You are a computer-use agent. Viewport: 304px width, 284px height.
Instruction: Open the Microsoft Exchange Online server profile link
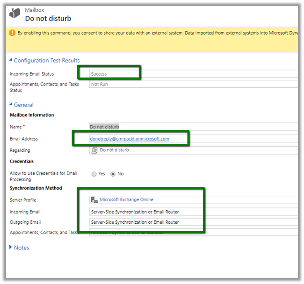(126, 200)
